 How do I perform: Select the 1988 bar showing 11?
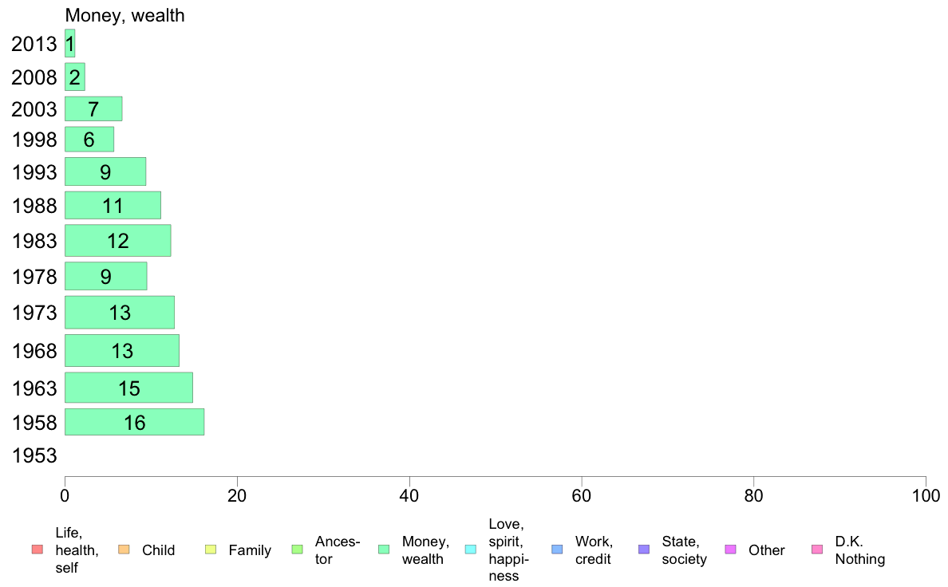point(113,206)
